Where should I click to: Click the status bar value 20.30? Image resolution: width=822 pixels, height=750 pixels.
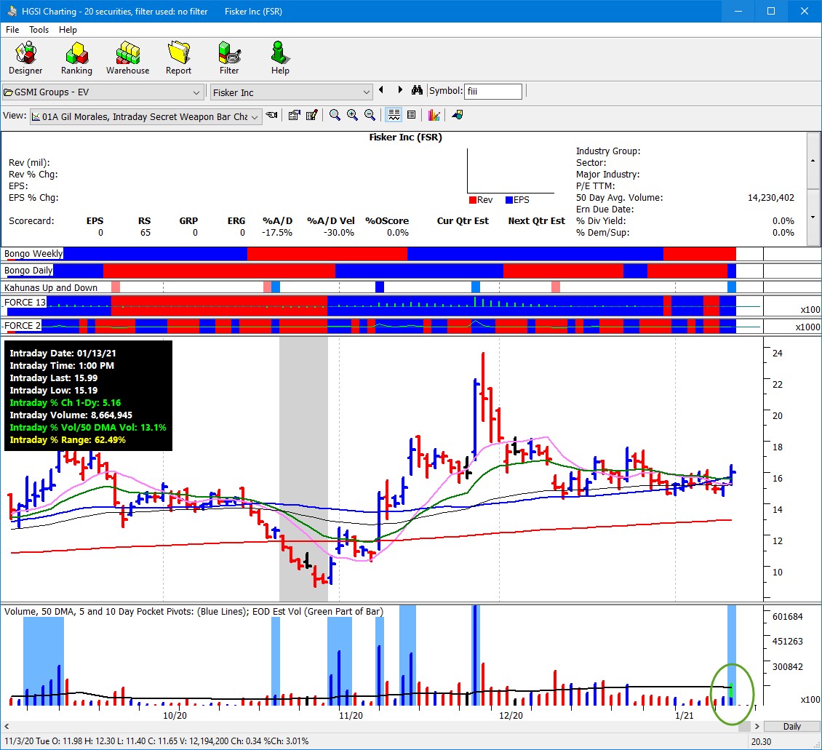(761, 741)
